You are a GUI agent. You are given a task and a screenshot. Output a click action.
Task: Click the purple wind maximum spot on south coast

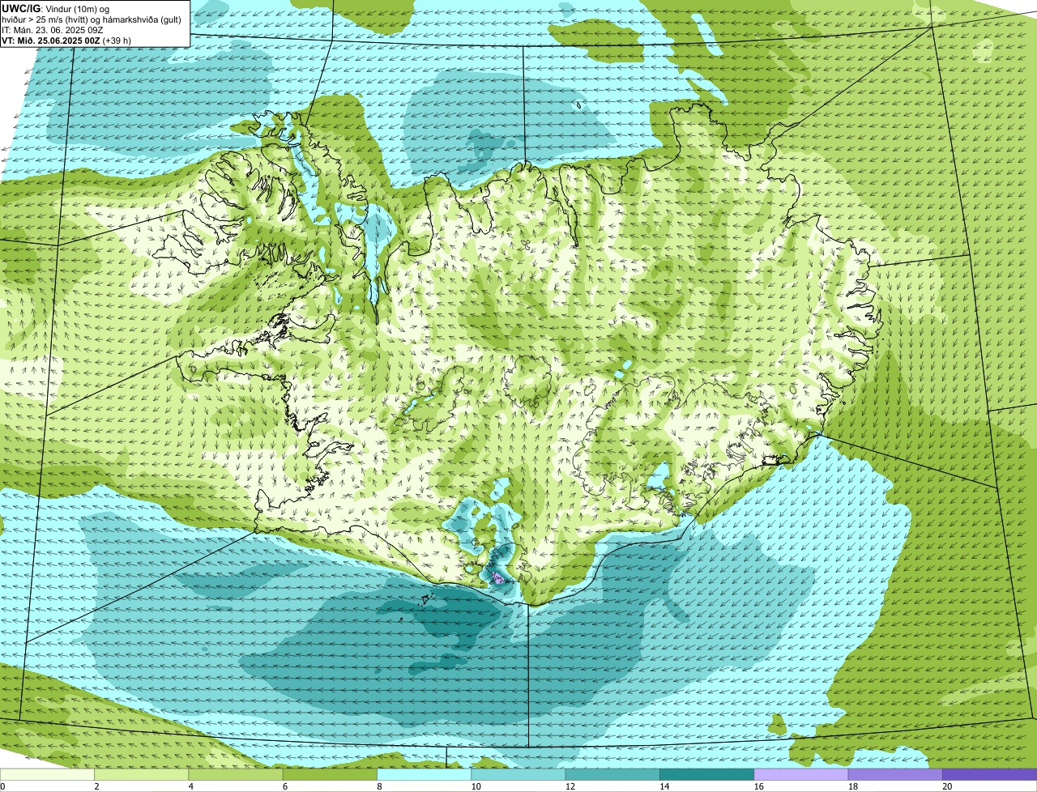[x=497, y=577]
